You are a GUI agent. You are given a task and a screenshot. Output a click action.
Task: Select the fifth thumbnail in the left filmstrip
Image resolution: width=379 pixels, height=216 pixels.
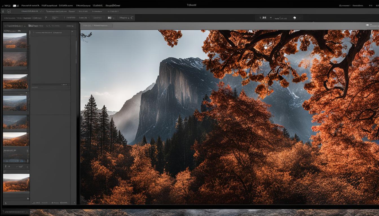(x=15, y=122)
